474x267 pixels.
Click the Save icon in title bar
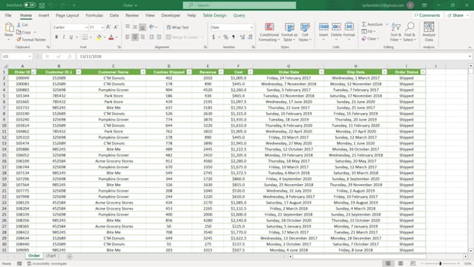click(42, 6)
